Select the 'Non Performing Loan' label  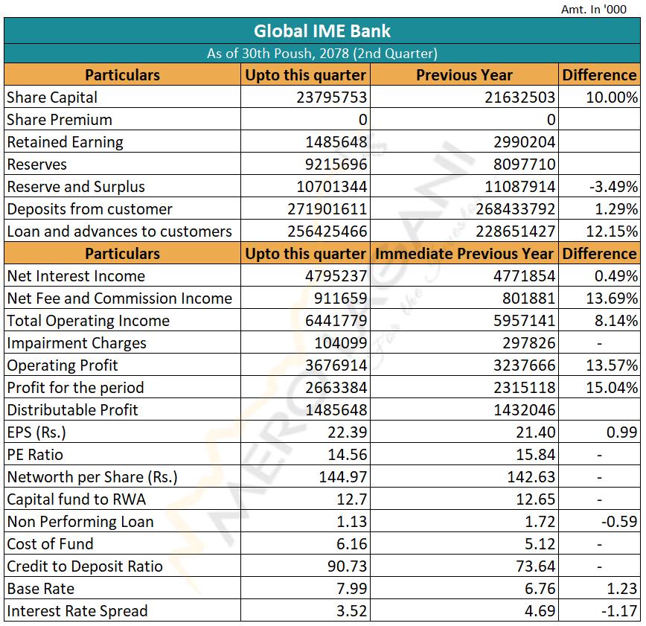coord(80,522)
